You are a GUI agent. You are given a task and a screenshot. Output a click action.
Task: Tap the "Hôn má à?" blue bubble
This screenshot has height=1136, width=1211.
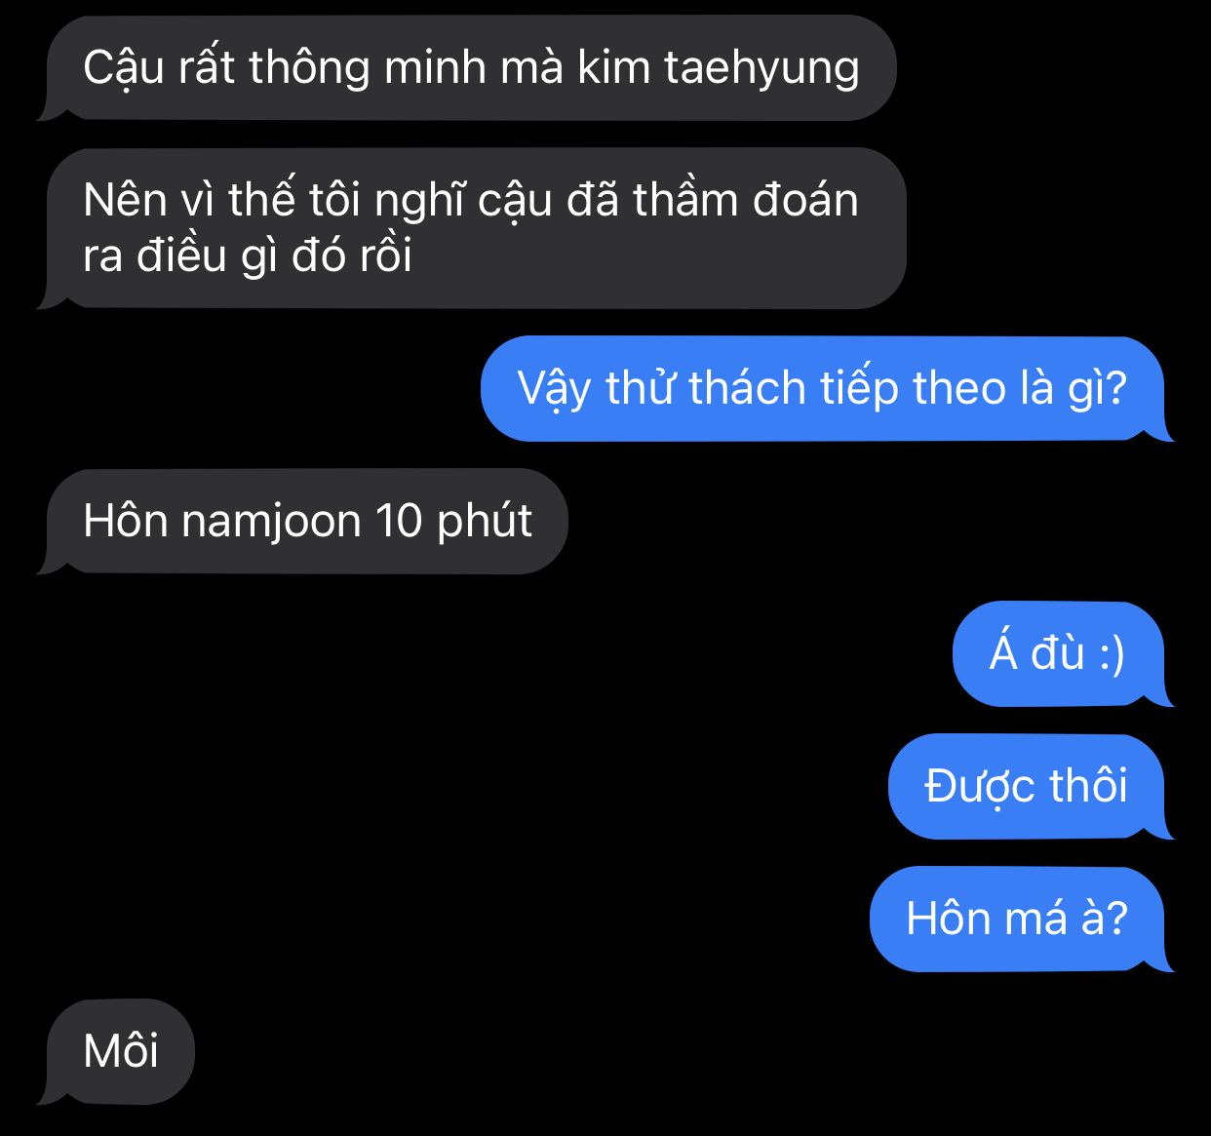[1022, 919]
